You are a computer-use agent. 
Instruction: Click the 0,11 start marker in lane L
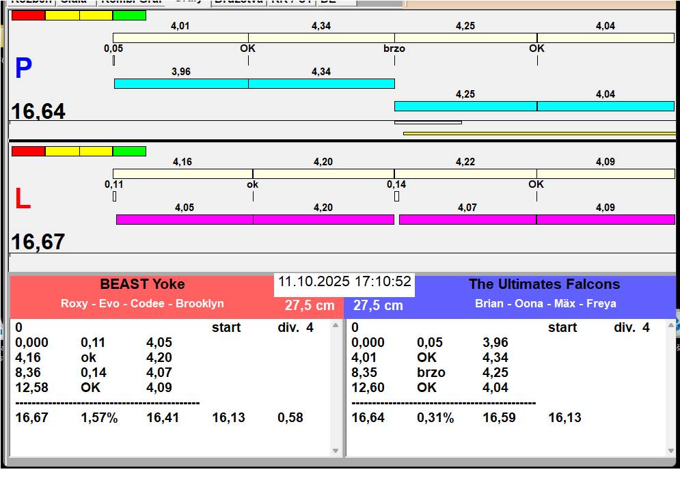pyautogui.click(x=115, y=197)
